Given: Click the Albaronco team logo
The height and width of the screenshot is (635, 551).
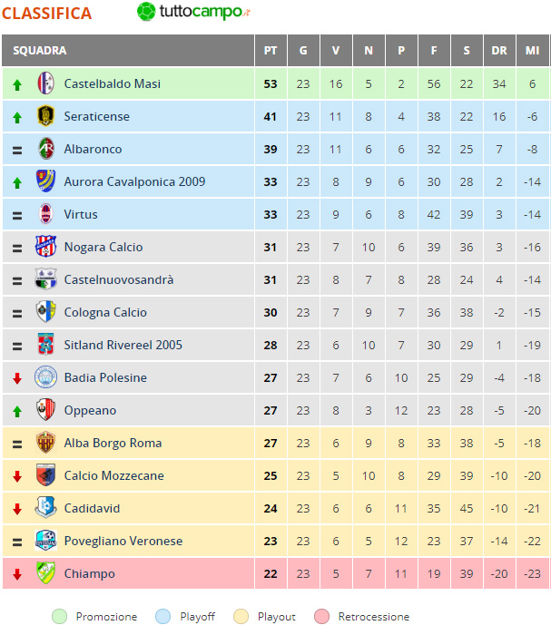Looking at the screenshot, I should [x=45, y=149].
